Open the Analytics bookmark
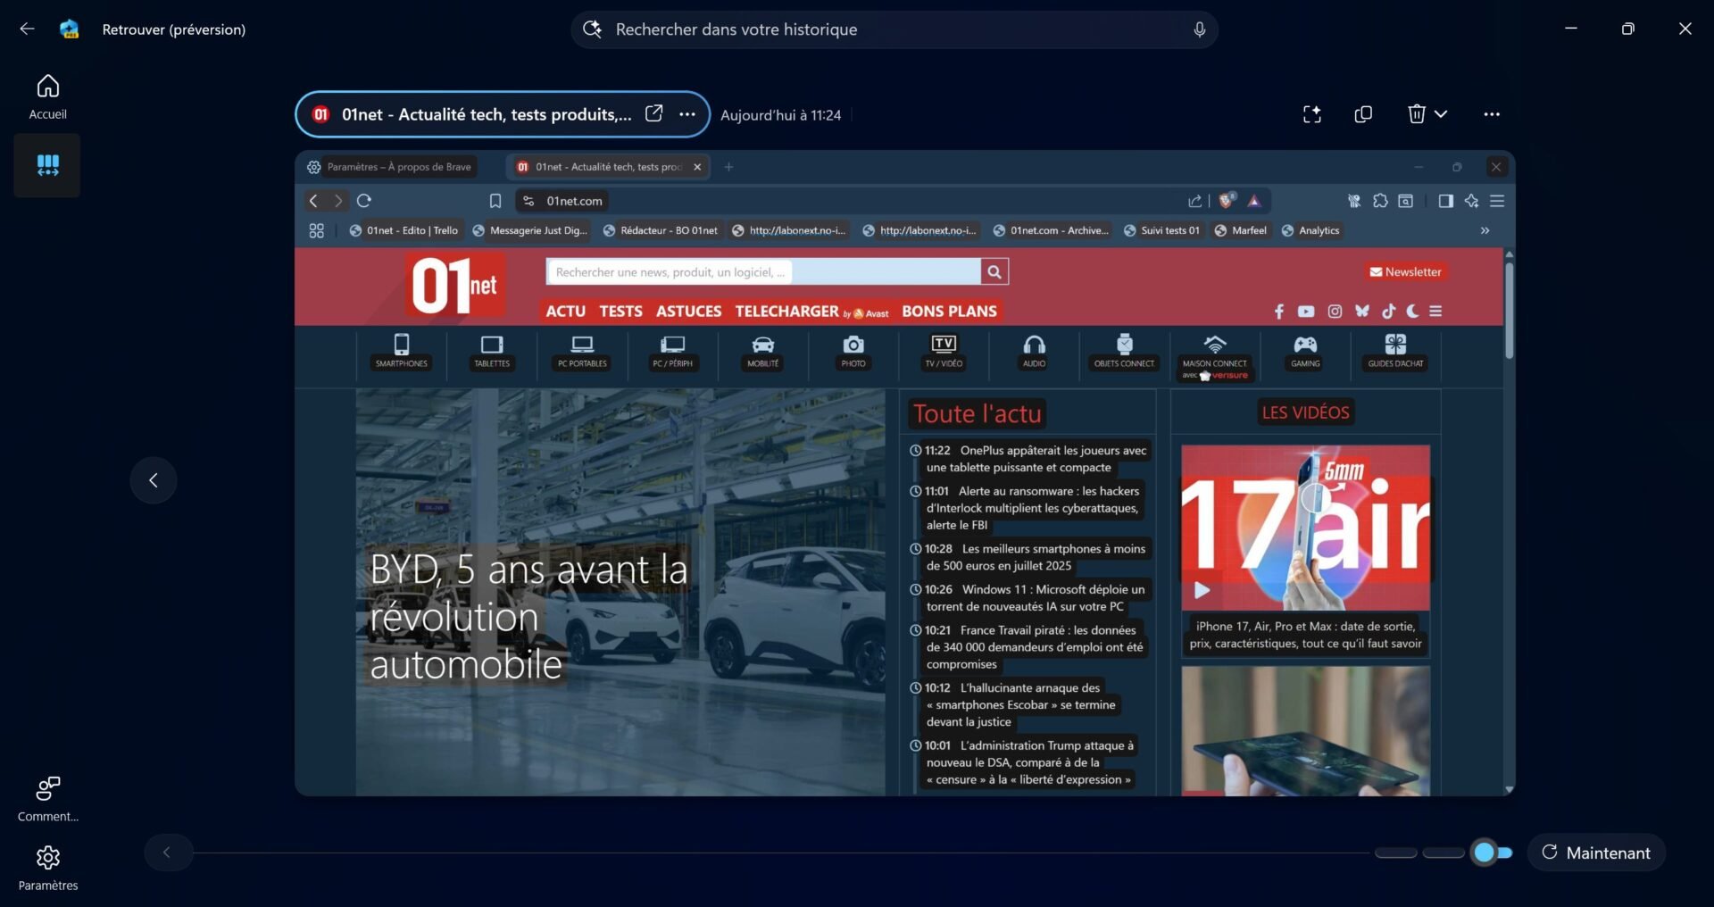The width and height of the screenshot is (1714, 907). pyautogui.click(x=1310, y=230)
